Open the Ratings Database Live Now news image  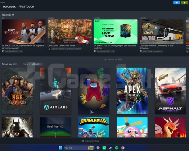click(116, 32)
